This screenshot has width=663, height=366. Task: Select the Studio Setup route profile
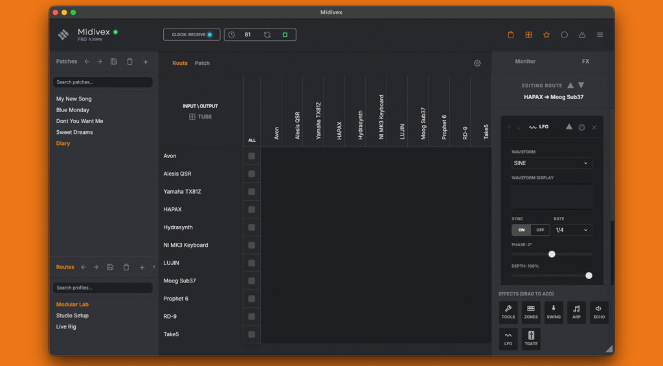73,315
